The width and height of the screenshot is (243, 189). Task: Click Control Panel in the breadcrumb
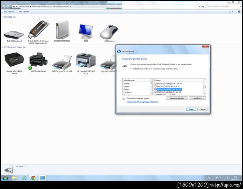(x=23, y=6)
